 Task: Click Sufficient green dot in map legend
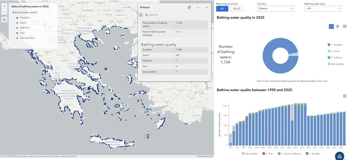(17, 28)
